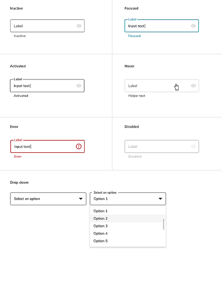
Task: Click the Hover state Label field
Action: [x=162, y=86]
